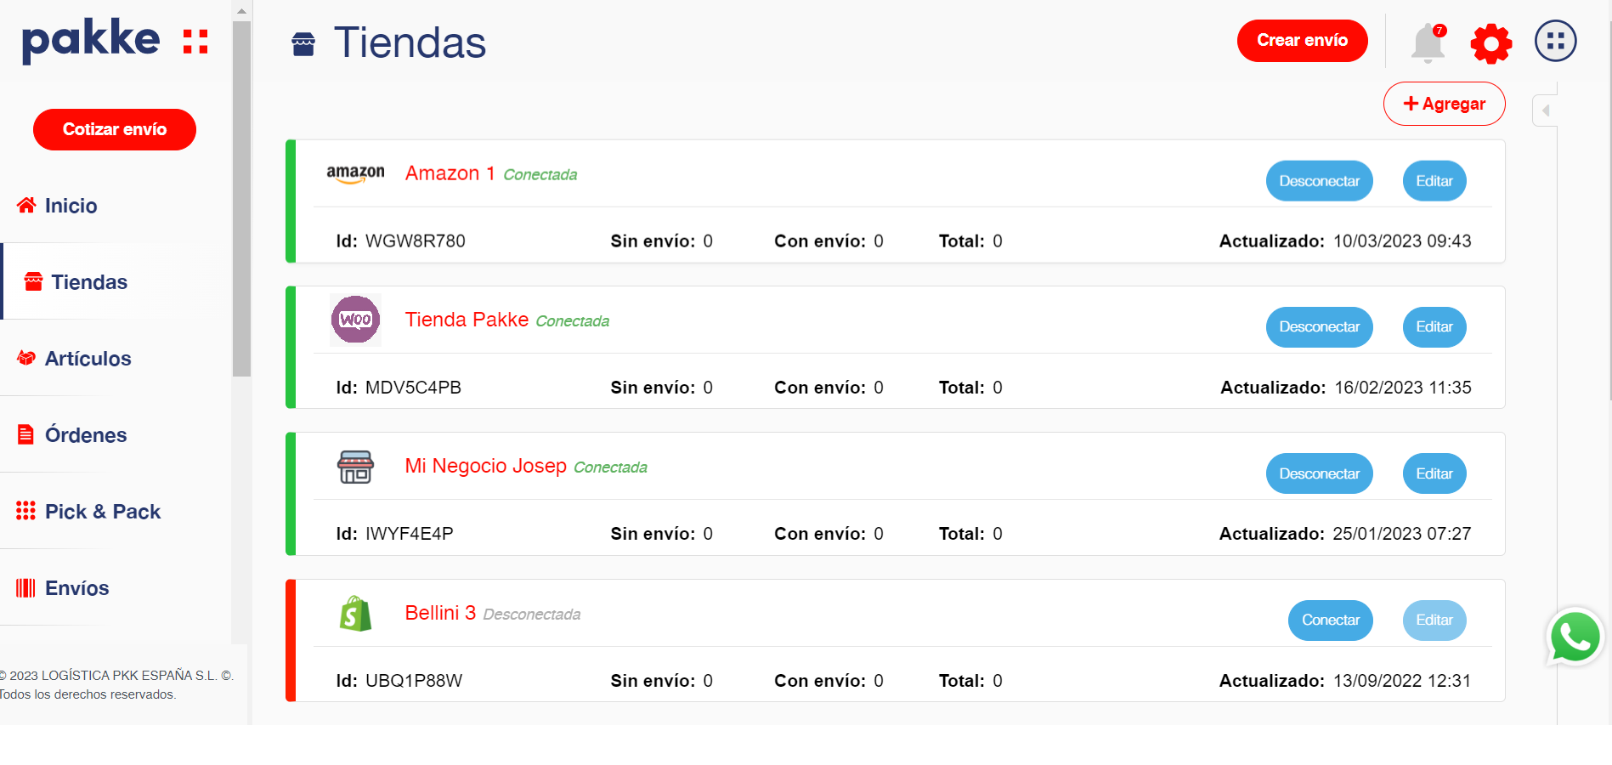Click the Órdenes document icon in the sidebar

point(26,434)
